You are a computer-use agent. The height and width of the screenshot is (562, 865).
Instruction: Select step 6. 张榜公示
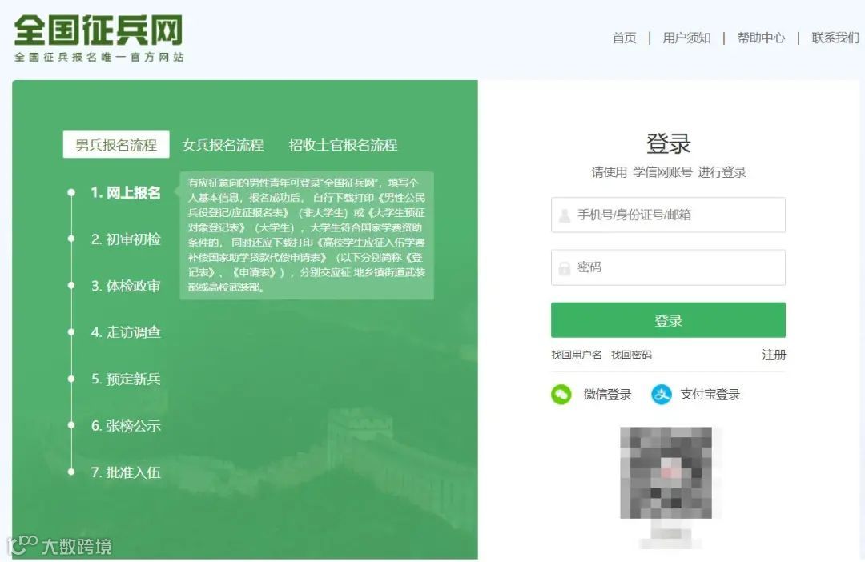tap(126, 426)
